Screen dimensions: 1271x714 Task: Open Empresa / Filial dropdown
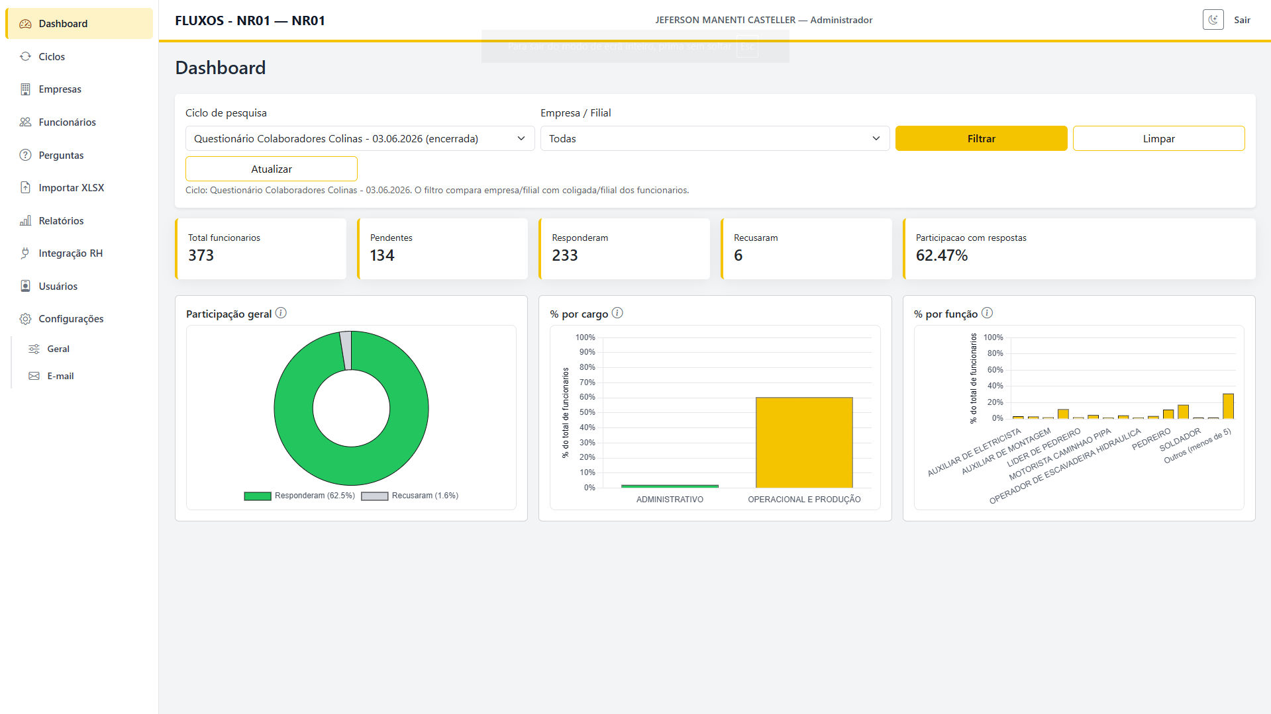pos(715,138)
